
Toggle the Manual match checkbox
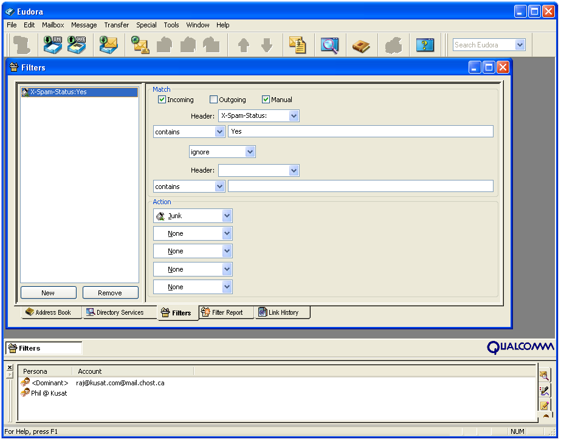tap(266, 100)
